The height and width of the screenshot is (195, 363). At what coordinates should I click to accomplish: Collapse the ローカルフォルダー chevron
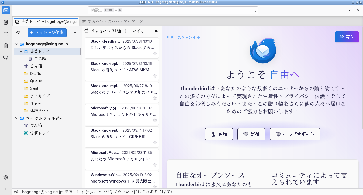(x=17, y=118)
